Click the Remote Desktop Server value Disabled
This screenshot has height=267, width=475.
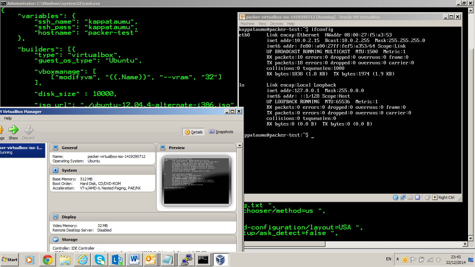[x=104, y=230]
